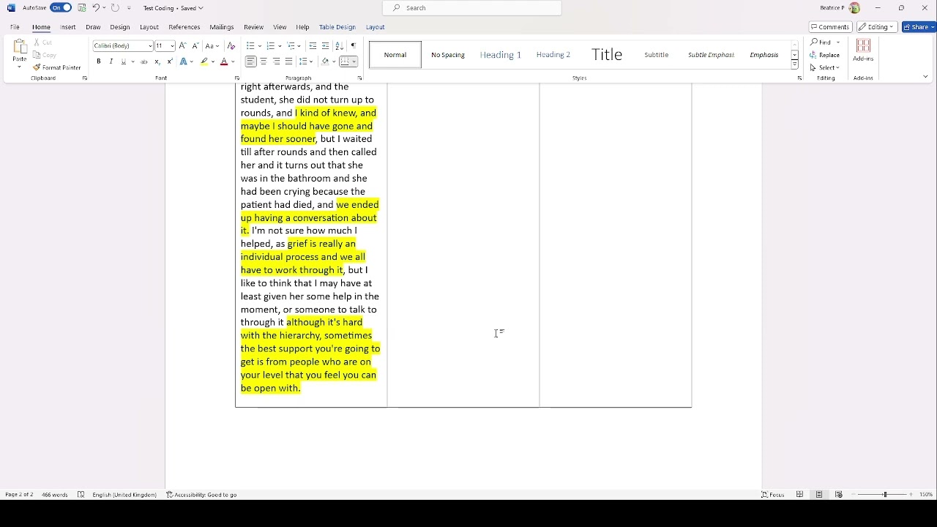Decrease font size with shrink icon
937x527 pixels.
click(x=195, y=46)
